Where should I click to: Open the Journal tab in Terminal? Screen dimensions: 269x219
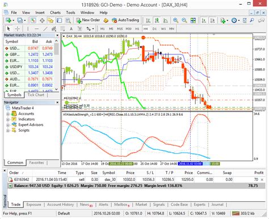(217, 205)
